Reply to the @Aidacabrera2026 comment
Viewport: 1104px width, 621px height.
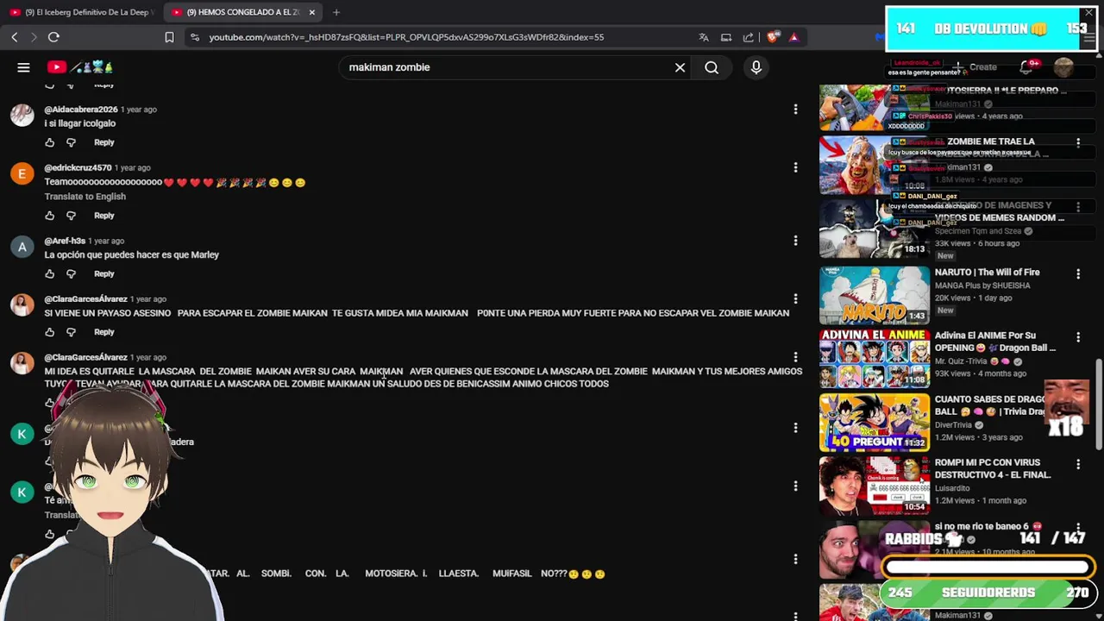coord(104,142)
